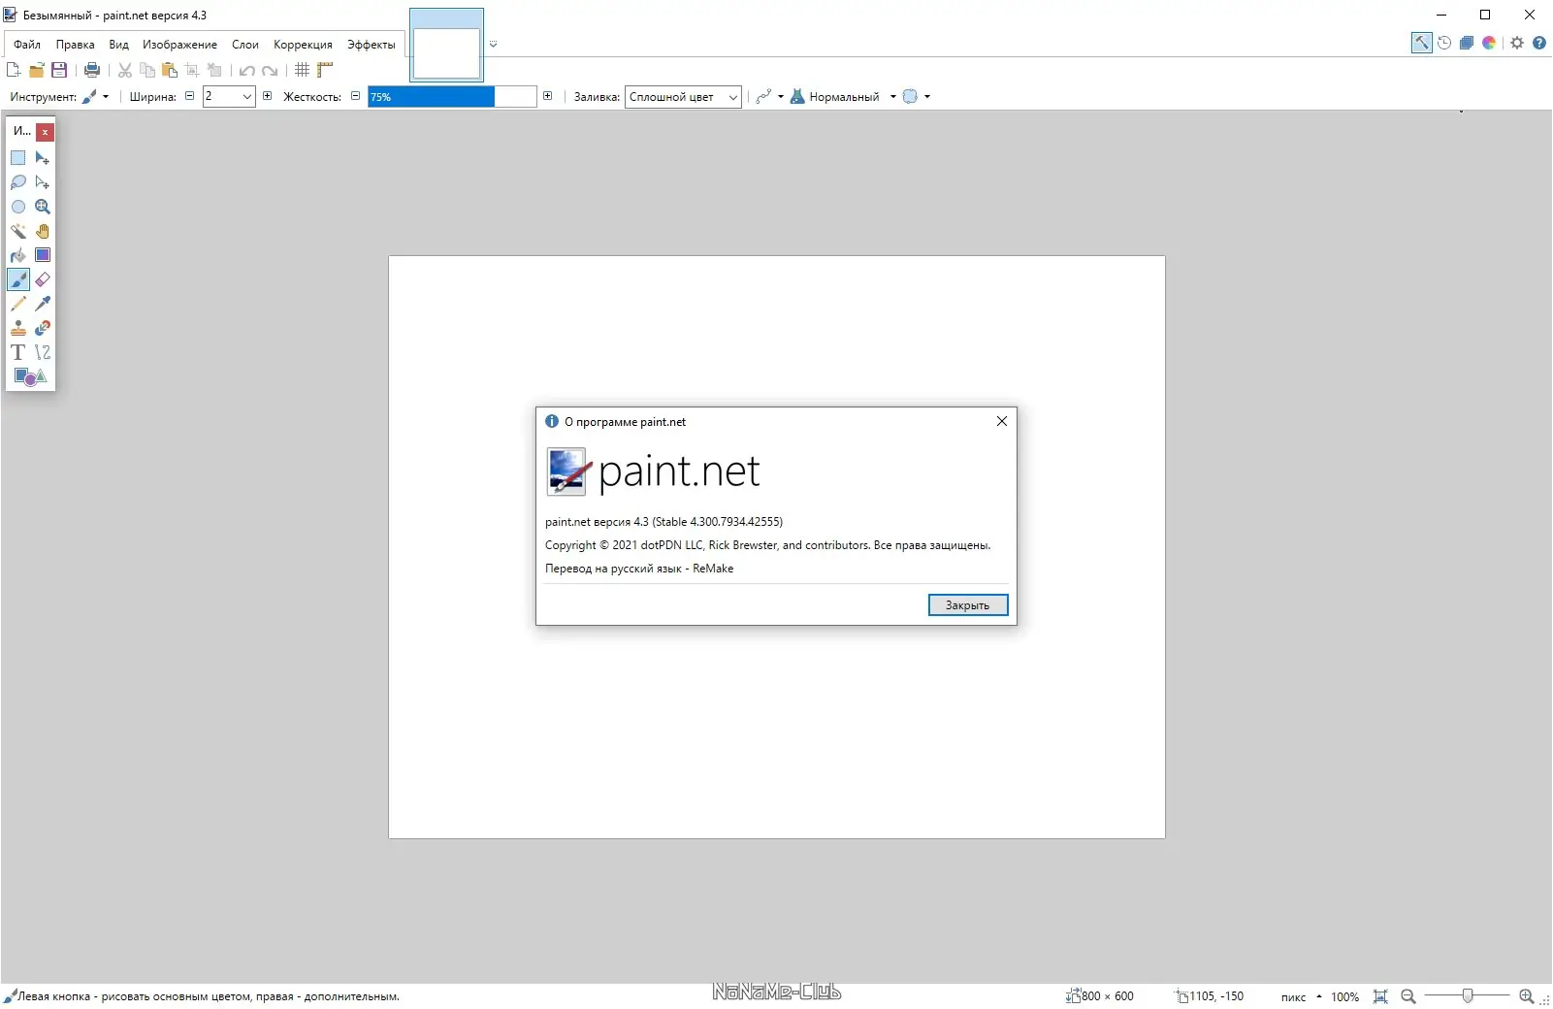This screenshot has height=1009, width=1553.
Task: Undo the last action
Action: pos(247,70)
